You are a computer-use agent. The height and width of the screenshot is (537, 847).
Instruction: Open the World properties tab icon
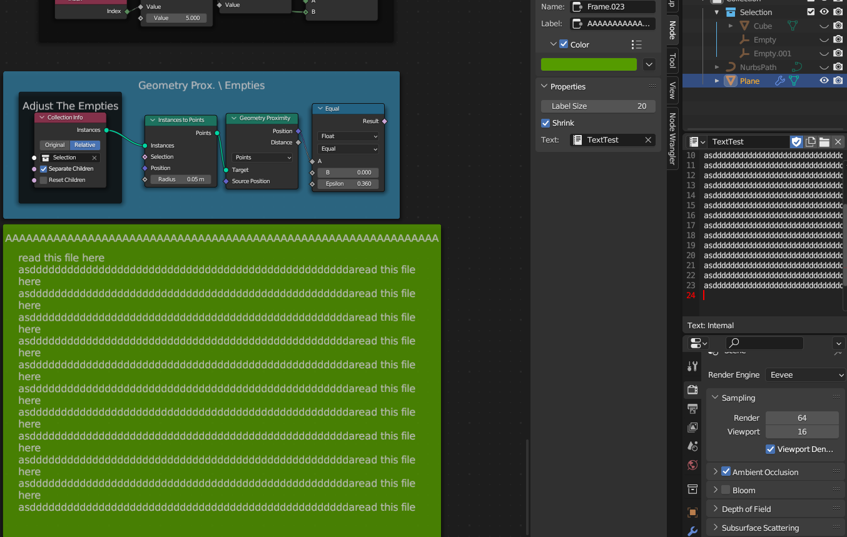(692, 464)
